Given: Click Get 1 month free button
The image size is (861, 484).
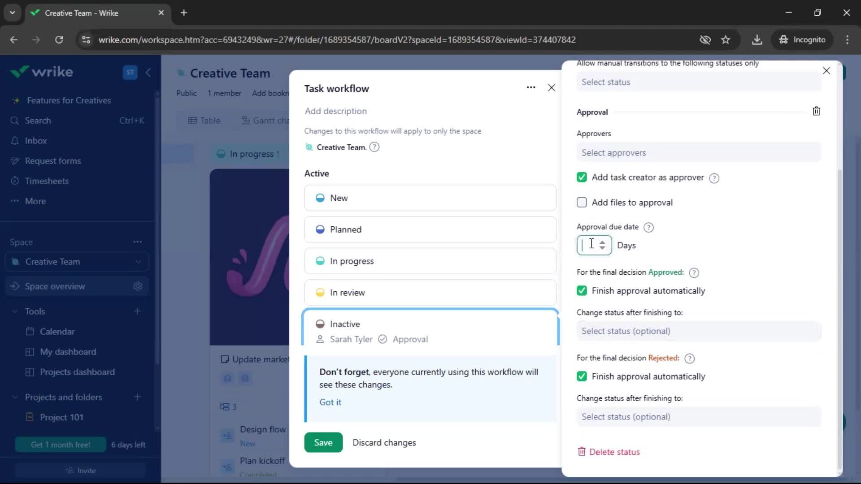Looking at the screenshot, I should point(61,445).
